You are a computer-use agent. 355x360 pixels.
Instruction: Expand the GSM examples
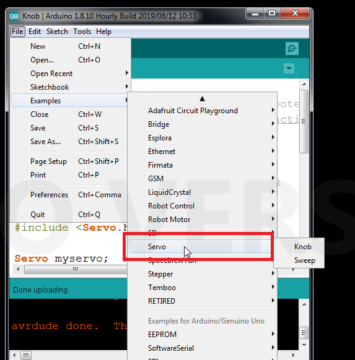click(x=203, y=179)
